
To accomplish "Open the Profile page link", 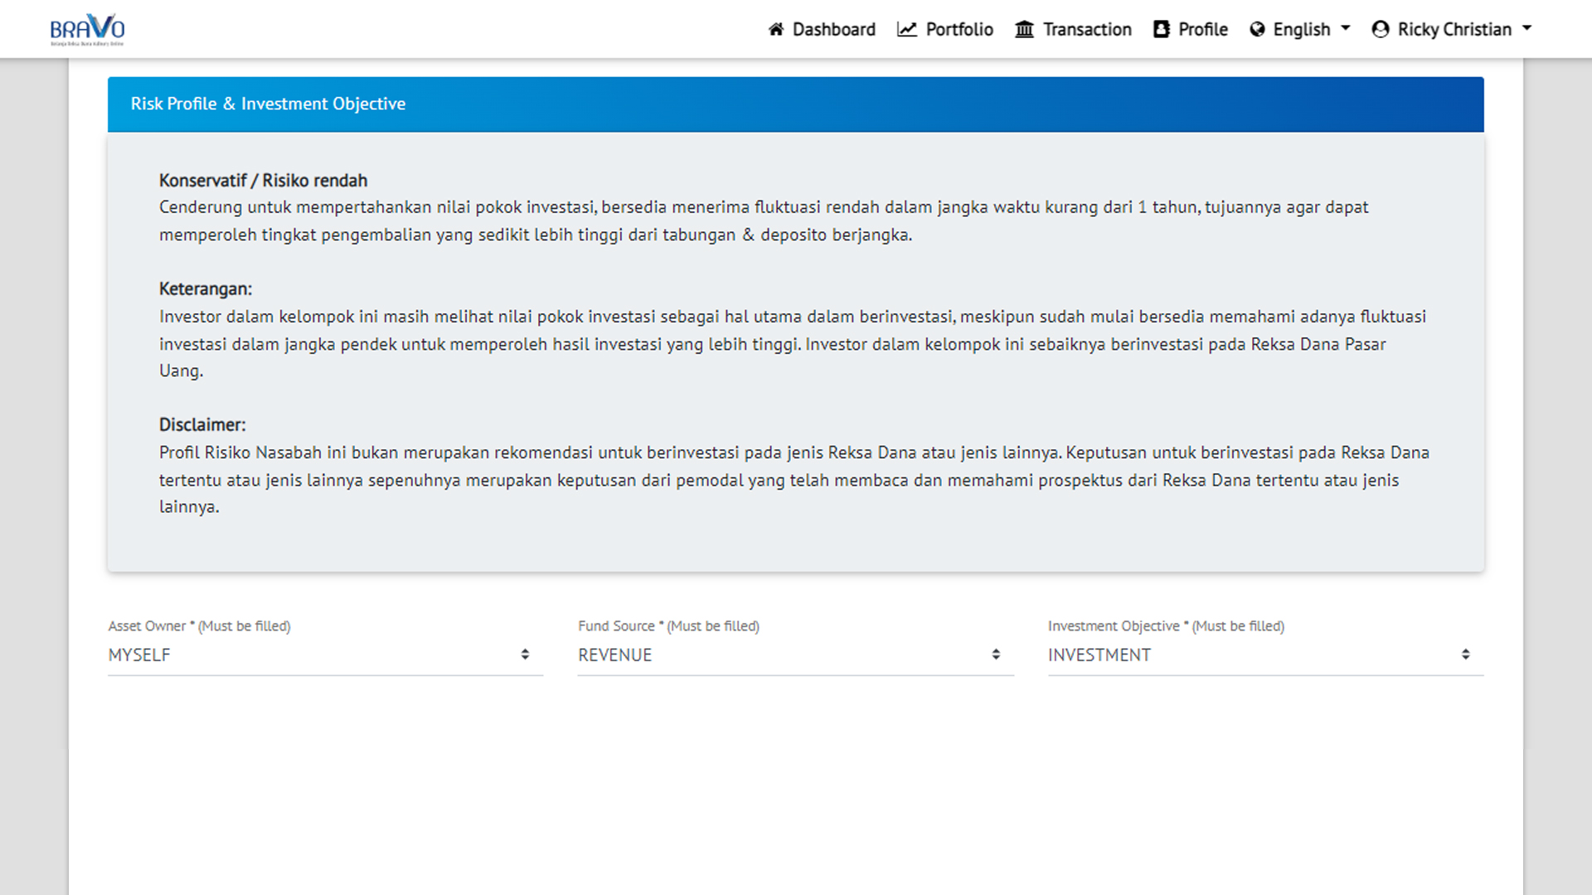I will [x=1203, y=30].
